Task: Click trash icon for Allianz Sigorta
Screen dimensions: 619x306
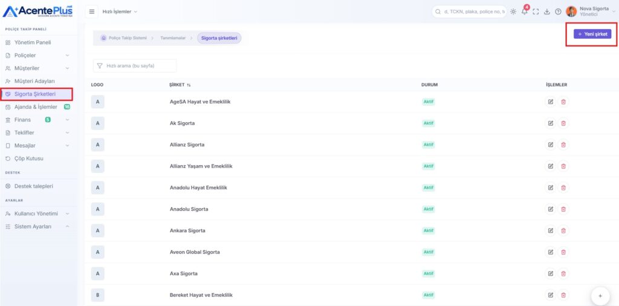Action: tap(563, 145)
